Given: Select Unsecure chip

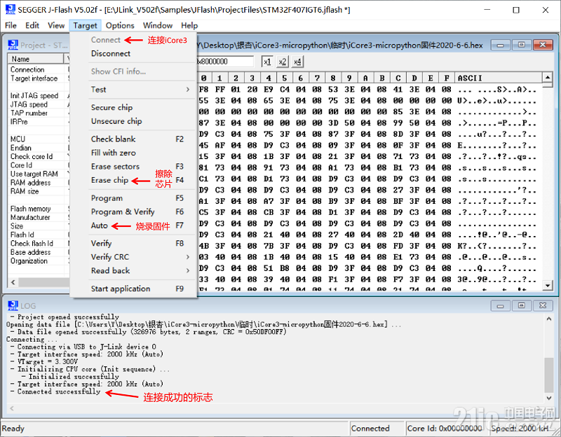Looking at the screenshot, I should (x=133, y=121).
